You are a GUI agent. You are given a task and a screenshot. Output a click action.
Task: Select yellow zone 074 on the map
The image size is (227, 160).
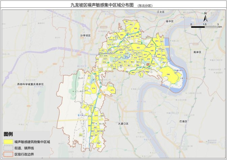click(93, 88)
